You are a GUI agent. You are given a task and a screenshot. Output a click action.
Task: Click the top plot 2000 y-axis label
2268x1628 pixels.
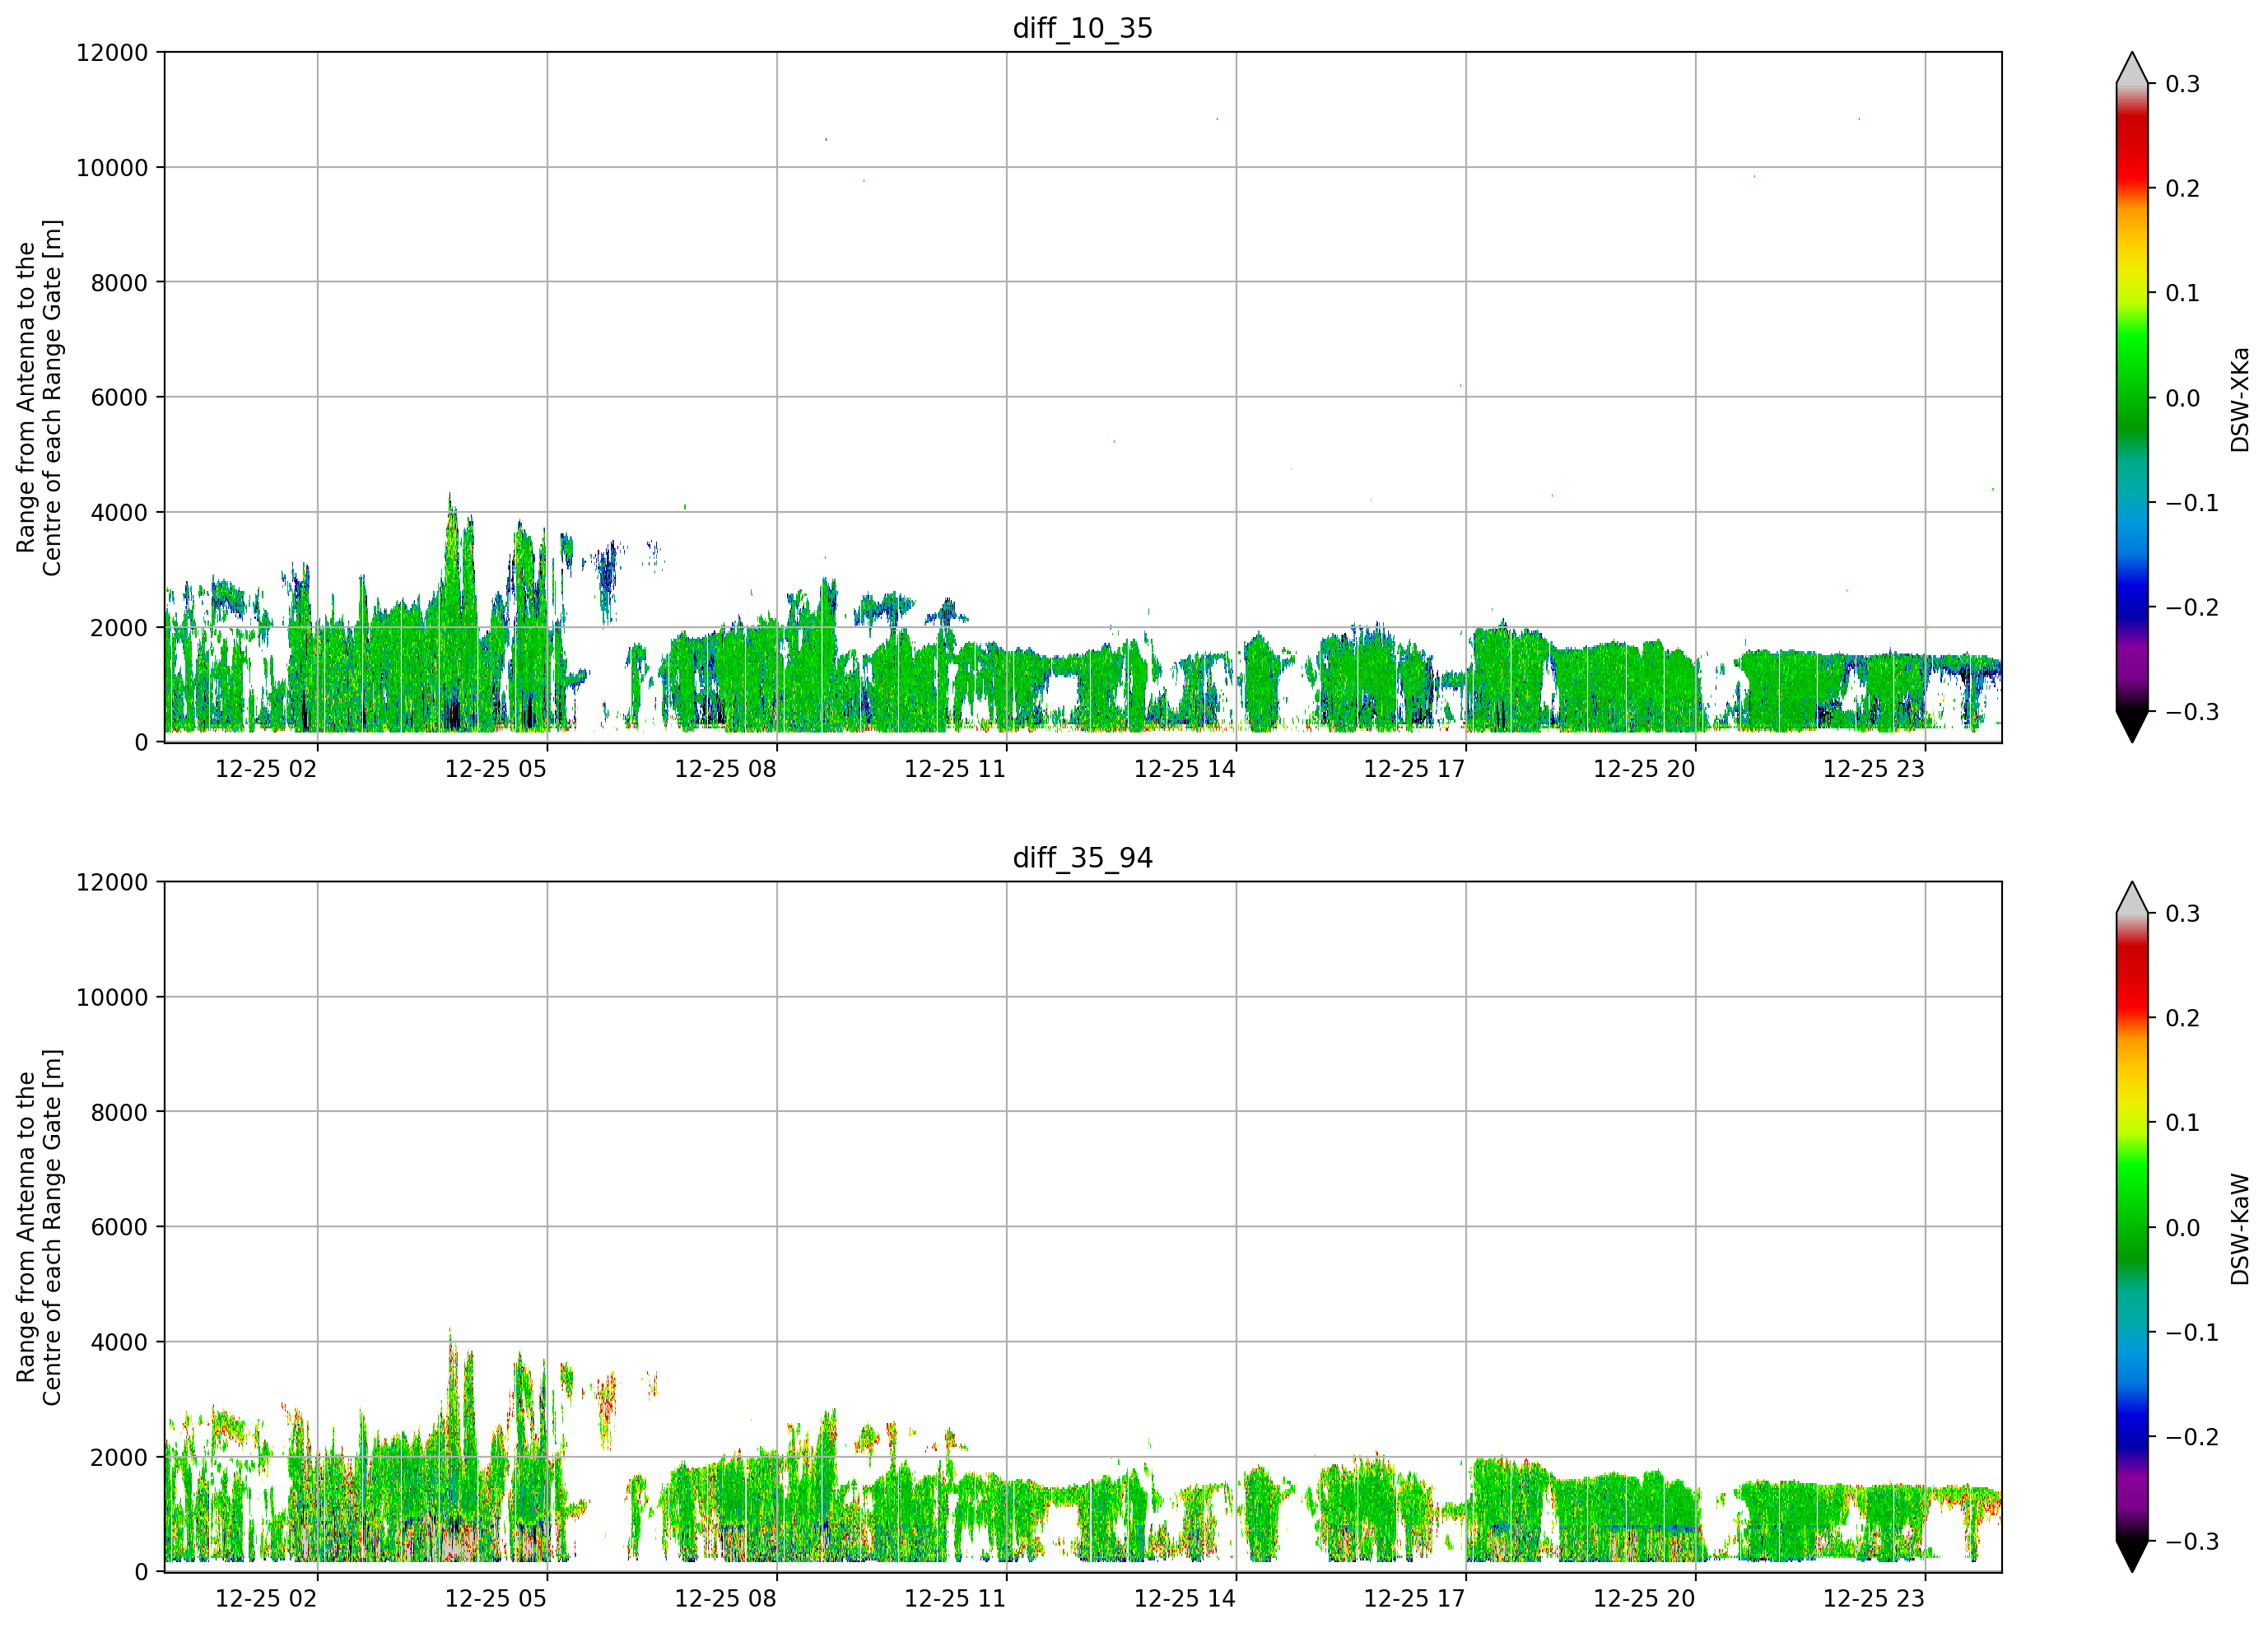tap(119, 628)
